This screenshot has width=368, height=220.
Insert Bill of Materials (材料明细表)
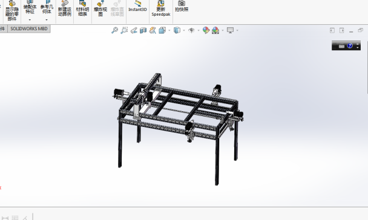(x=82, y=8)
